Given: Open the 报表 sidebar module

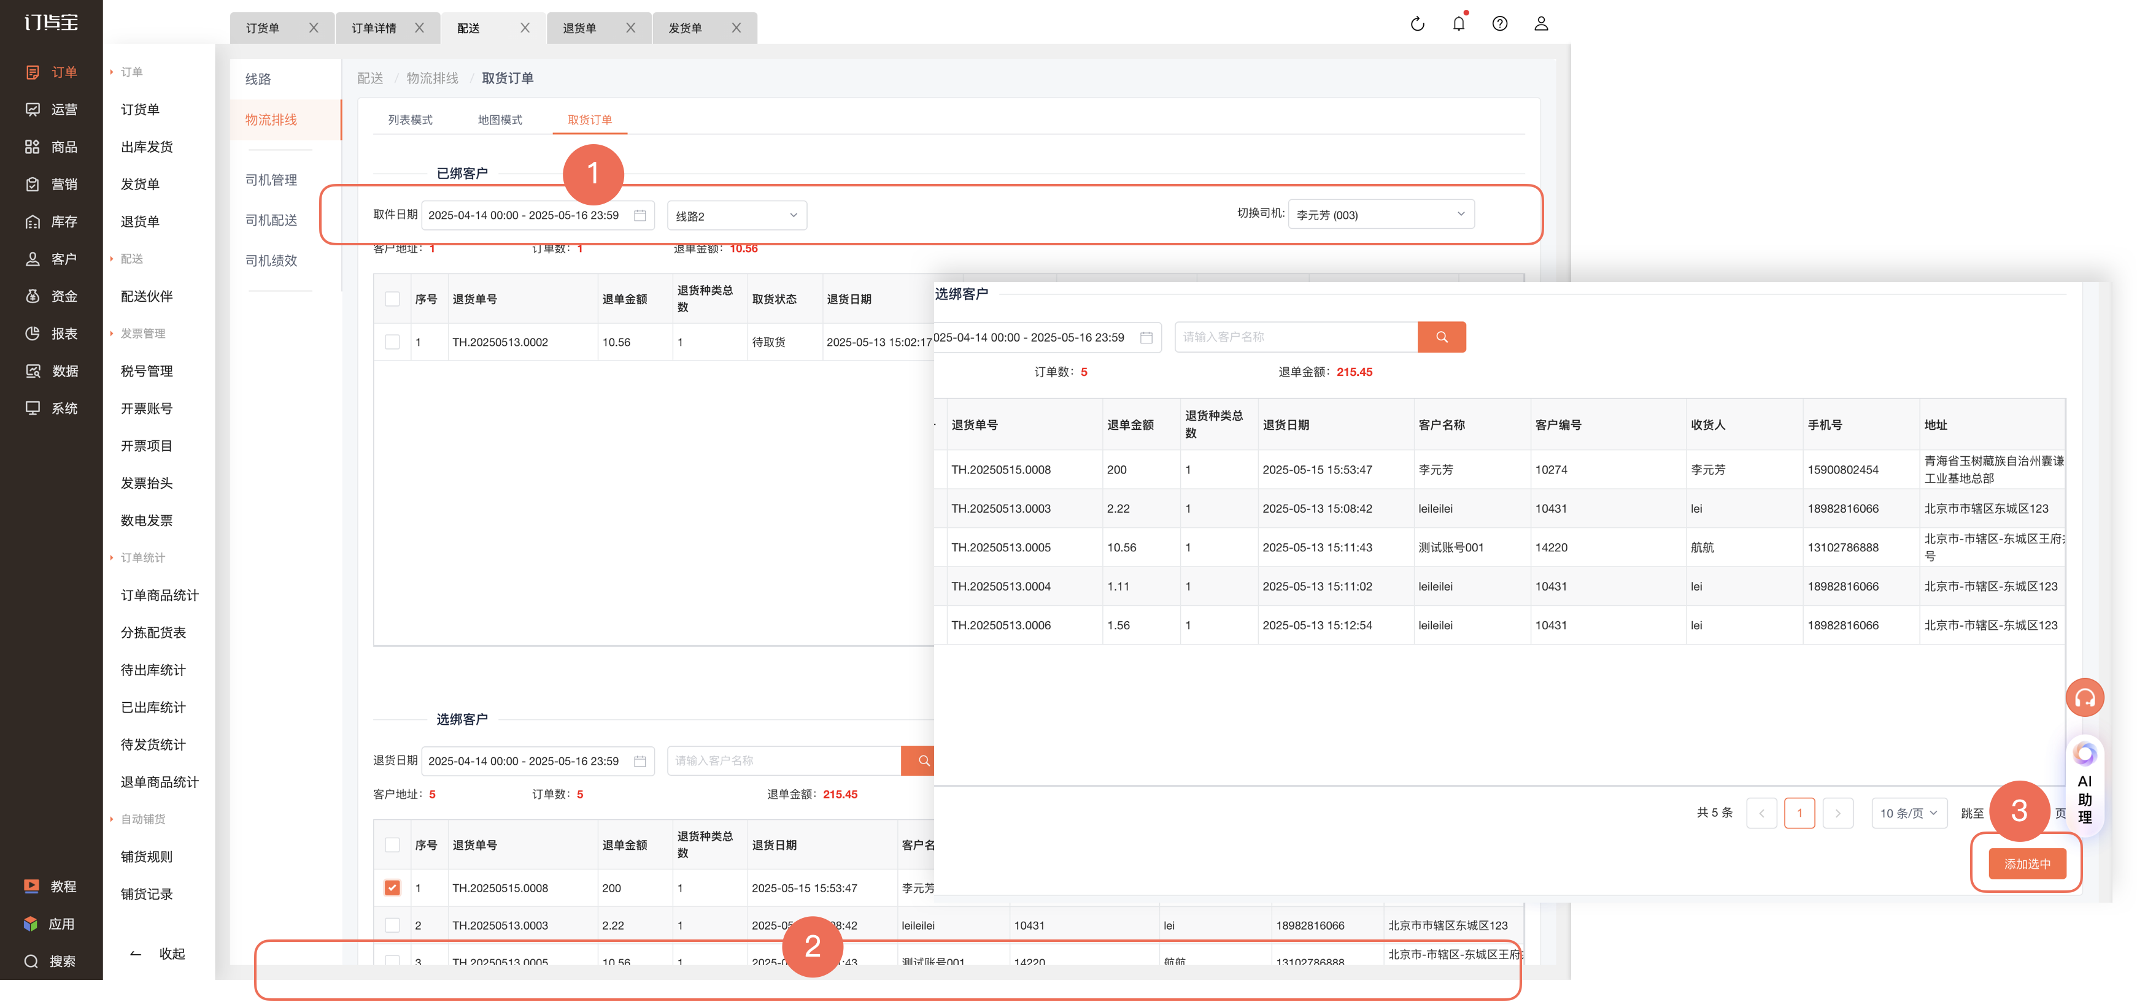Looking at the screenshot, I should (x=52, y=333).
